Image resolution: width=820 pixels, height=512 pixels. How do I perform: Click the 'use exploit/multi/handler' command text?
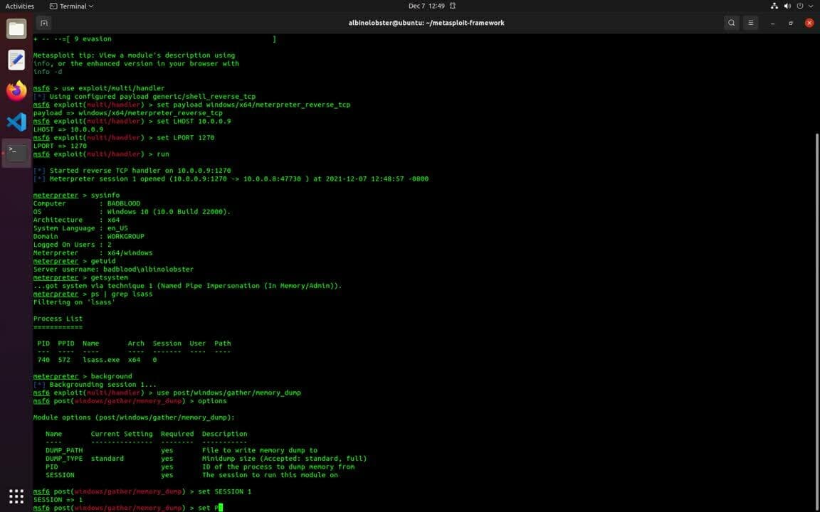coord(113,88)
